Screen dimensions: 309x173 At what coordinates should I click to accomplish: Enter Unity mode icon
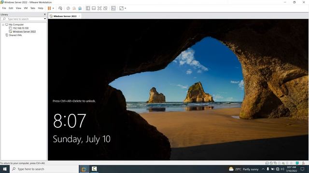click(105, 8)
